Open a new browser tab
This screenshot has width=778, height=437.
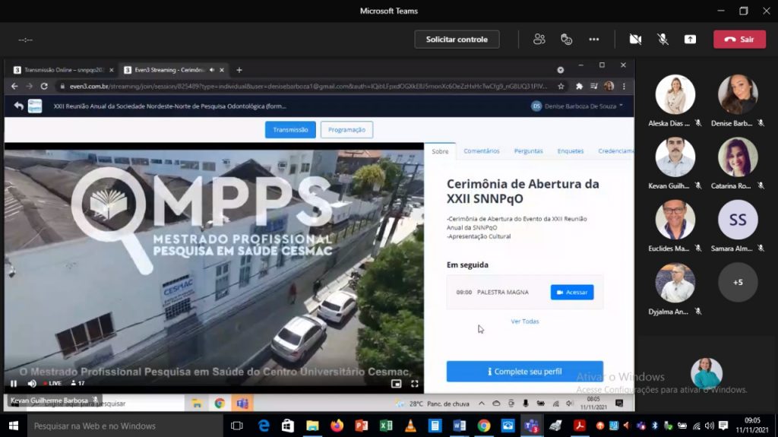(x=239, y=70)
